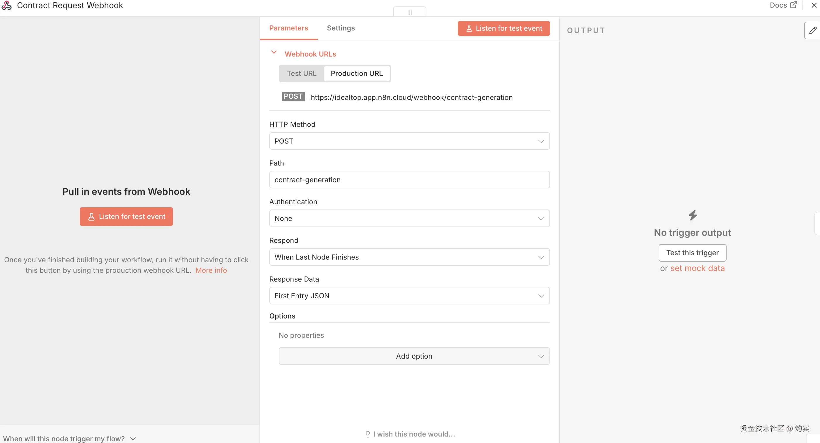Select the Parameters tab
The height and width of the screenshot is (443, 820).
288,28
